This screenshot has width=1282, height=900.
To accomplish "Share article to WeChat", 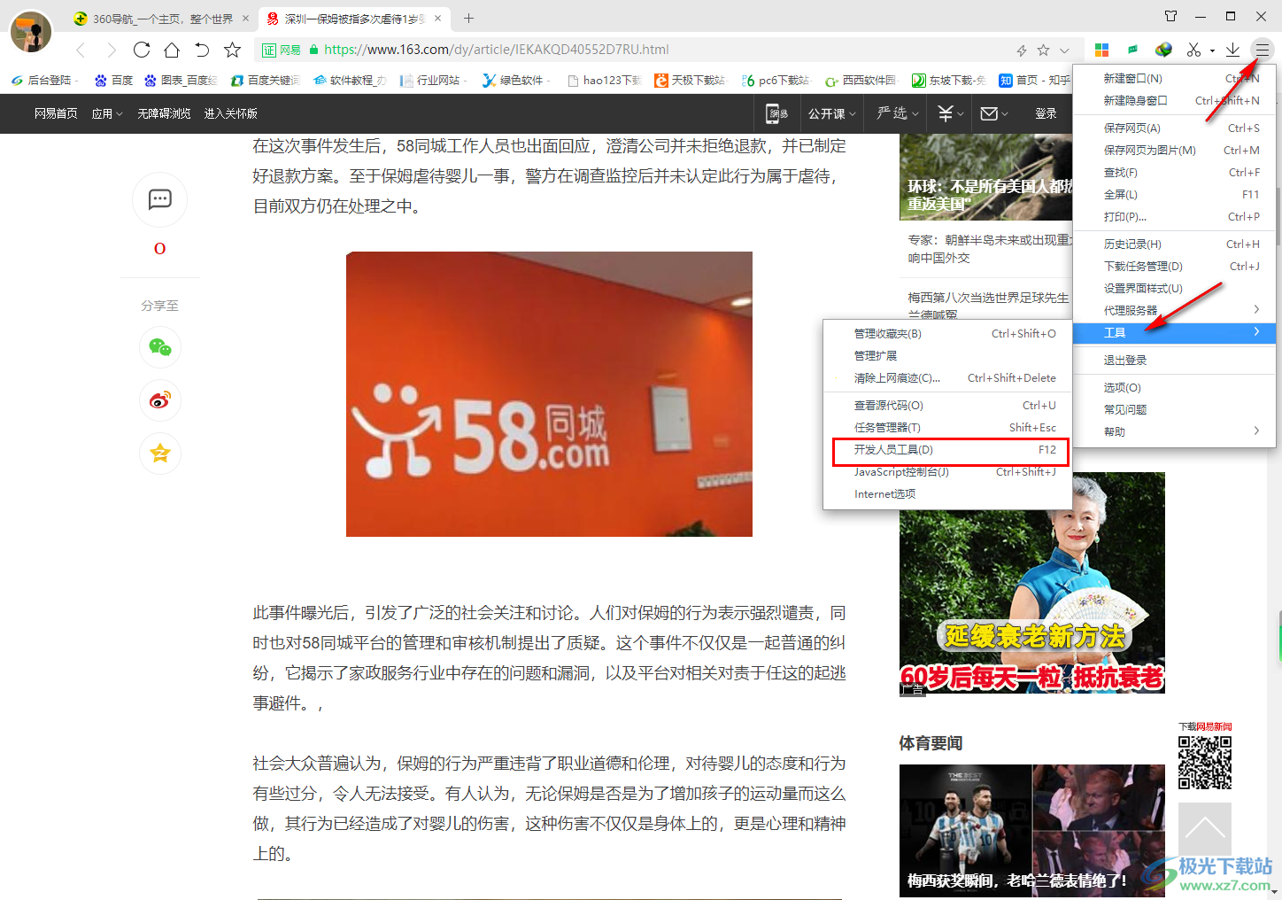I will [160, 347].
